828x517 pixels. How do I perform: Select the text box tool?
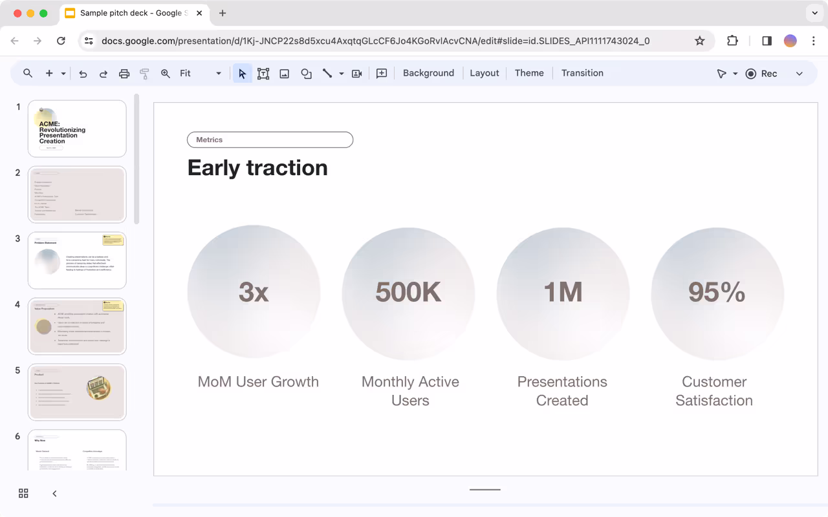pos(263,74)
